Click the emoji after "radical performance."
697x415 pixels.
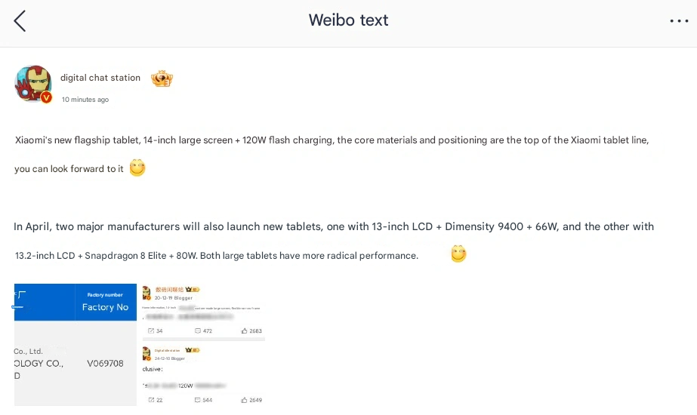[458, 254]
